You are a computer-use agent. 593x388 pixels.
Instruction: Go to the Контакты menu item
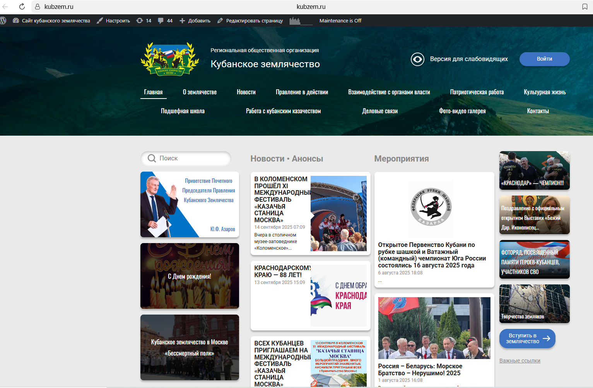pyautogui.click(x=538, y=111)
